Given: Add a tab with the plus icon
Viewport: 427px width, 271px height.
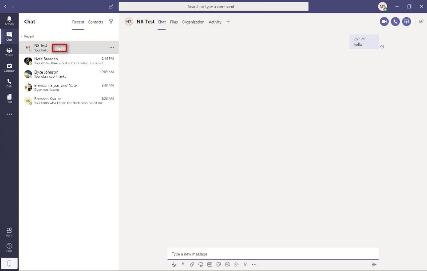Looking at the screenshot, I should 228,22.
